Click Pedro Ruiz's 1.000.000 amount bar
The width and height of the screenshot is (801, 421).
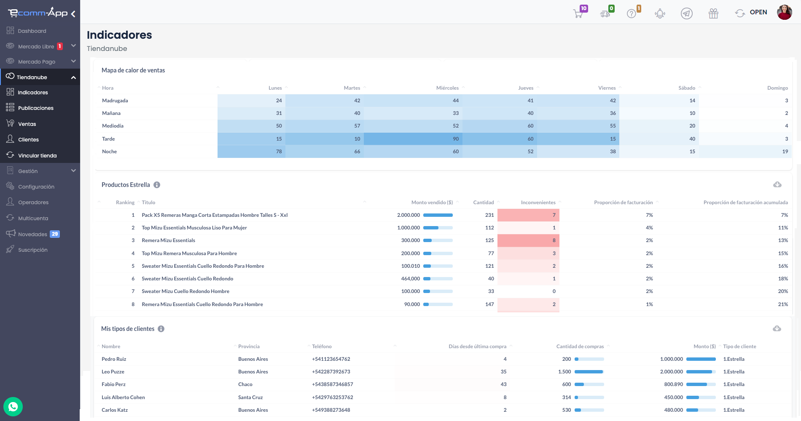(x=701, y=359)
